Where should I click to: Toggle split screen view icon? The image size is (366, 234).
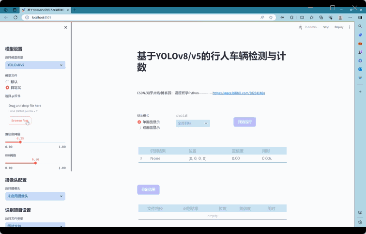(x=302, y=17)
